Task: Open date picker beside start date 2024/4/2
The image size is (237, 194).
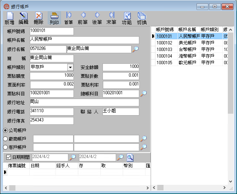Action: [73, 157]
